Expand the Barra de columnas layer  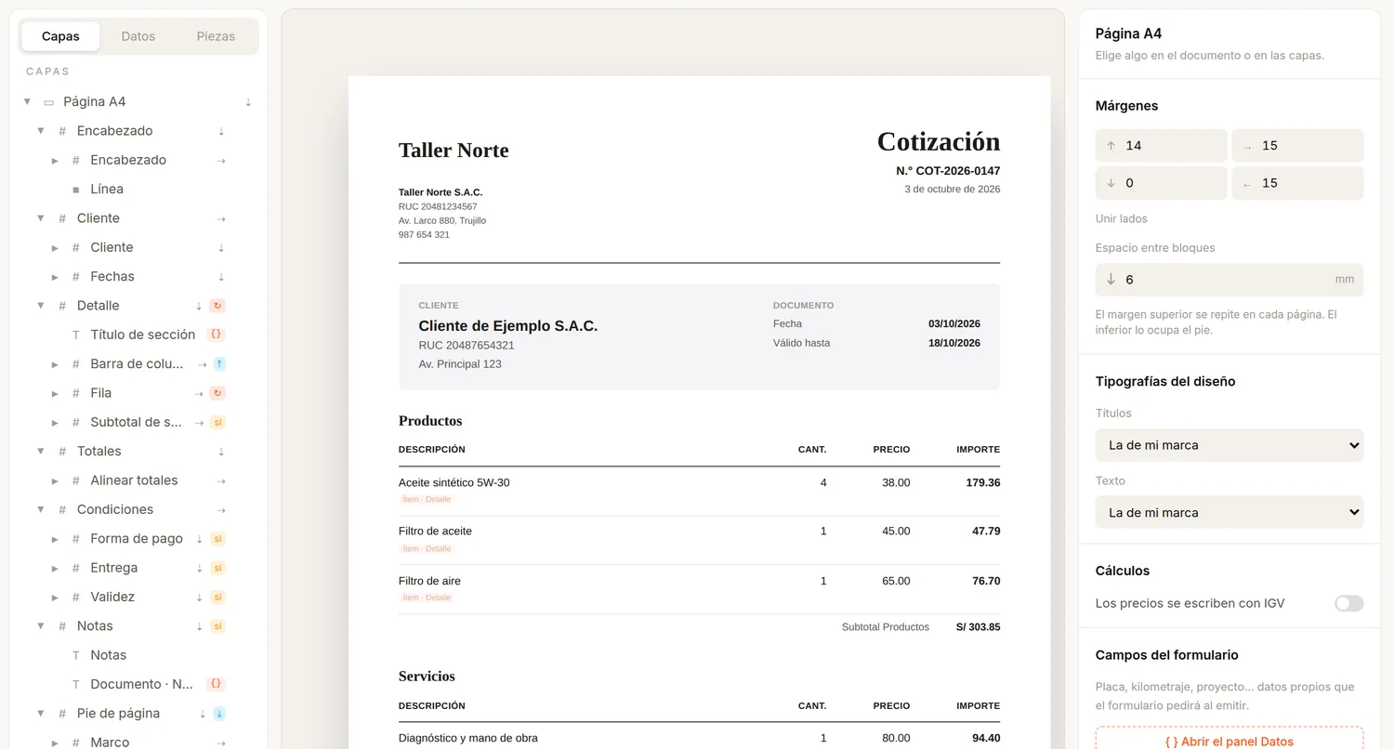55,364
